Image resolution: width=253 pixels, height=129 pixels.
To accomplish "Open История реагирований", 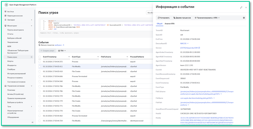I will click(x=16, y=74).
